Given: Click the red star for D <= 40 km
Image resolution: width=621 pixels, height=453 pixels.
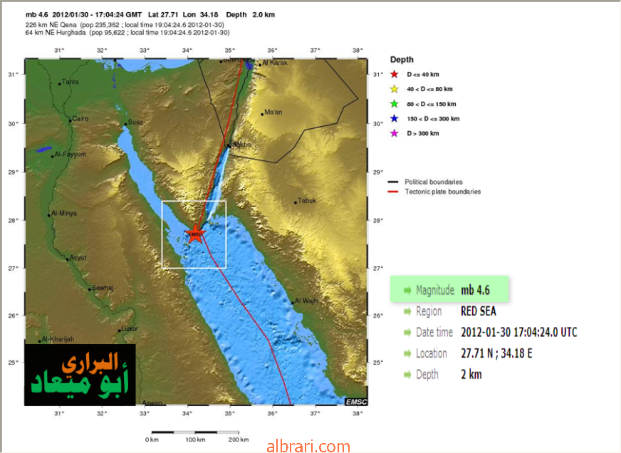Looking at the screenshot, I should pyautogui.click(x=394, y=74).
